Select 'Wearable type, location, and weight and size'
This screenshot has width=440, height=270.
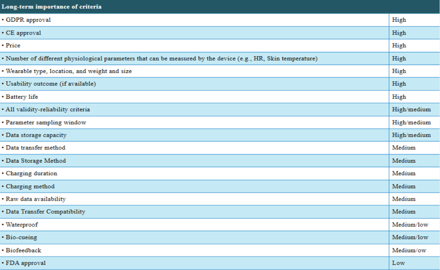coord(68,71)
